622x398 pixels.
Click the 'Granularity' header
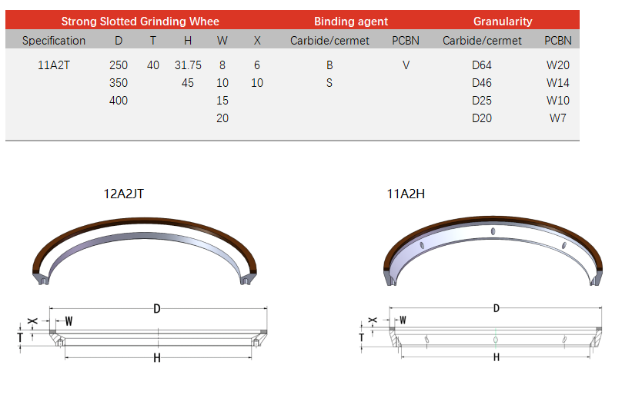(503, 22)
